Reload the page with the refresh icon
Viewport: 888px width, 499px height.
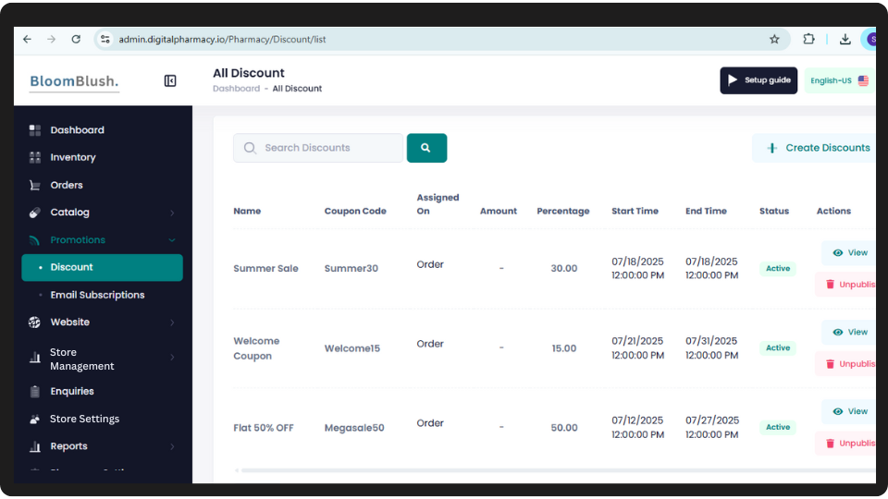(76, 39)
